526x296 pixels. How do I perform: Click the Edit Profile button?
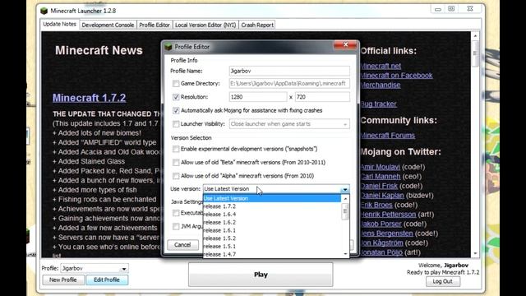click(107, 280)
